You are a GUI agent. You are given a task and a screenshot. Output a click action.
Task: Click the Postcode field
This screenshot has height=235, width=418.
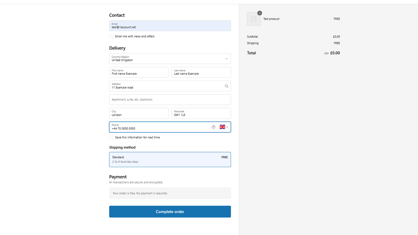click(x=201, y=113)
